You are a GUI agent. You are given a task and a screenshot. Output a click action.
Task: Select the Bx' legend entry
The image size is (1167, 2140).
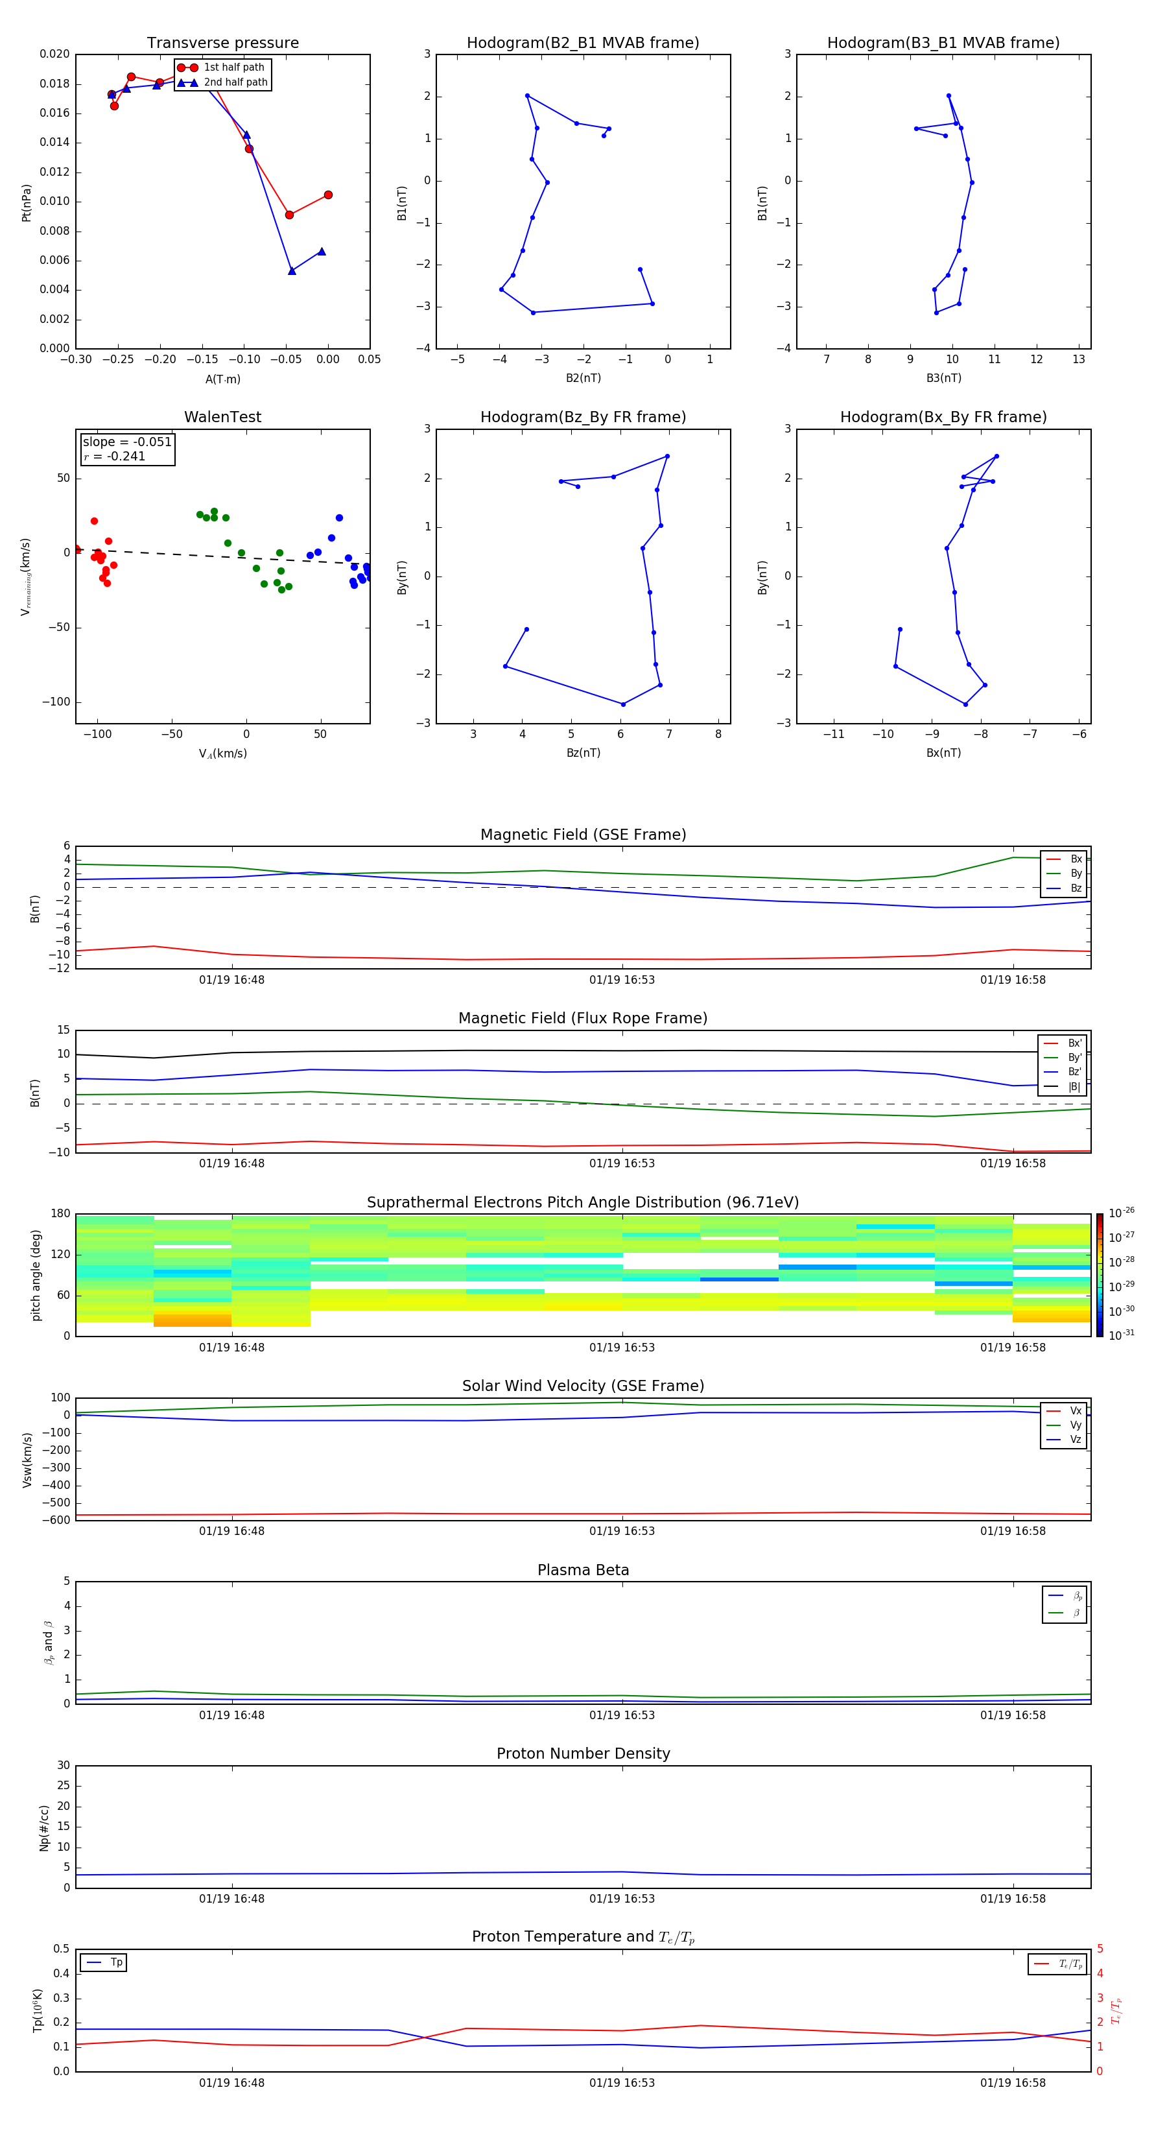1063,1043
